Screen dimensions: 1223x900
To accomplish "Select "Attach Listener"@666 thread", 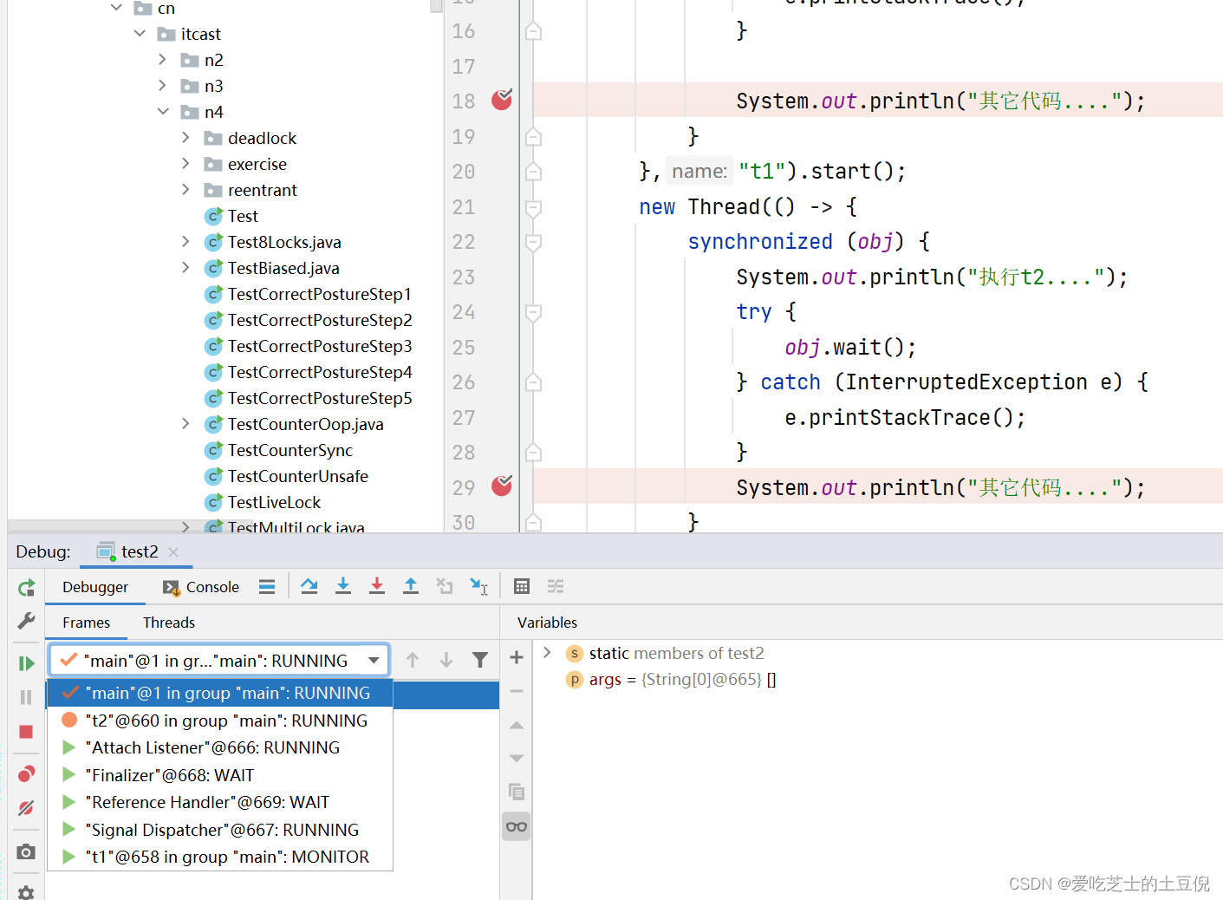I will click(x=220, y=747).
